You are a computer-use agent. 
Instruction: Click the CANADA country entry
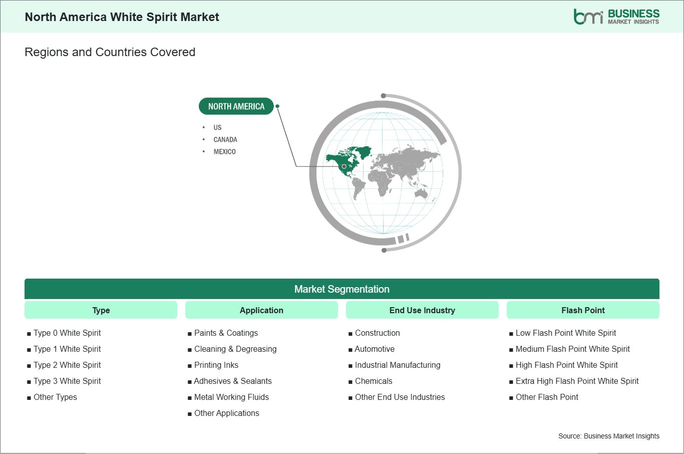point(225,139)
